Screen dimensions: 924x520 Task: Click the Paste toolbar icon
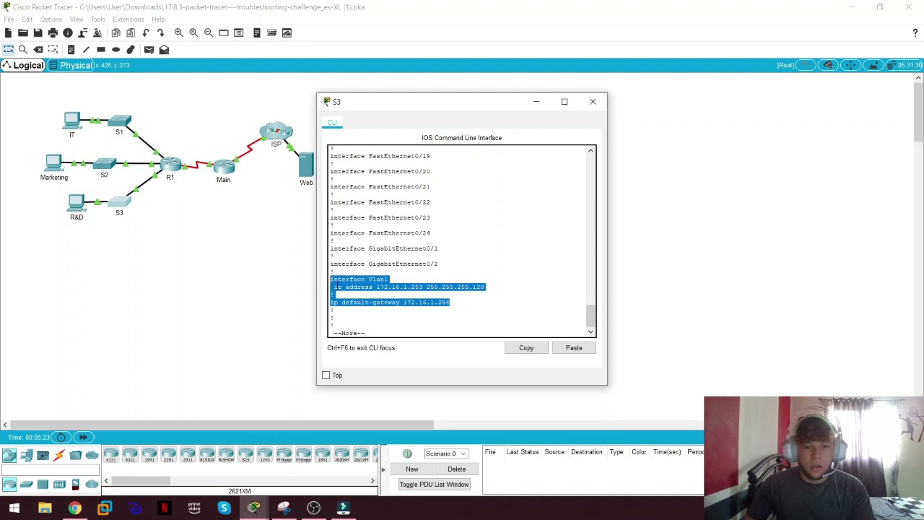(131, 32)
